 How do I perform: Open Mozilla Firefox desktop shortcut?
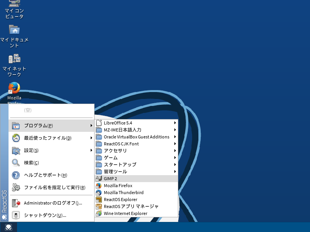(14, 93)
